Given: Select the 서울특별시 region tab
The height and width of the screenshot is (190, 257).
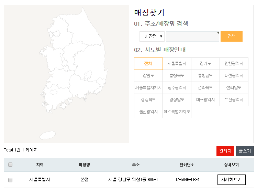Looking at the screenshot, I should (177, 64).
